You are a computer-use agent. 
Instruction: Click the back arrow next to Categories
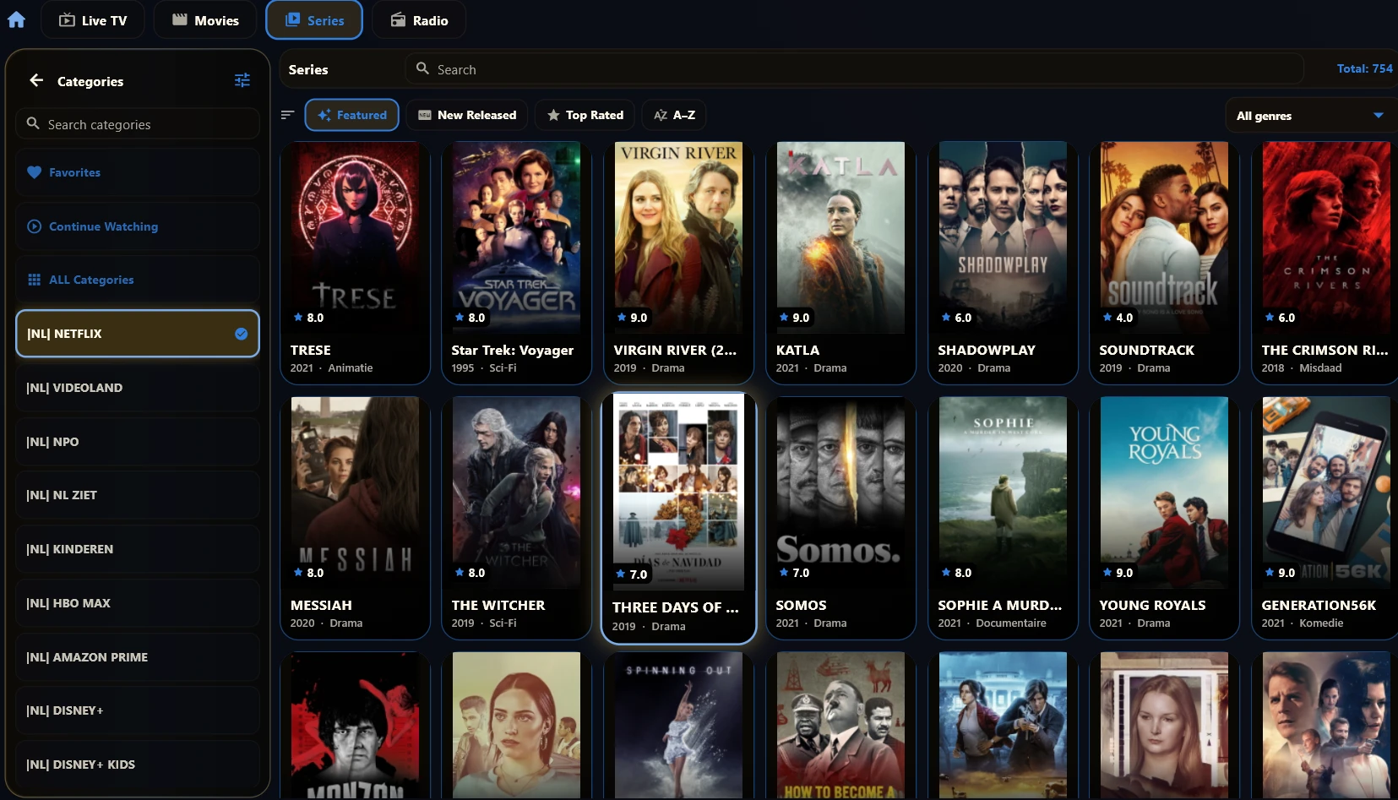click(x=36, y=80)
